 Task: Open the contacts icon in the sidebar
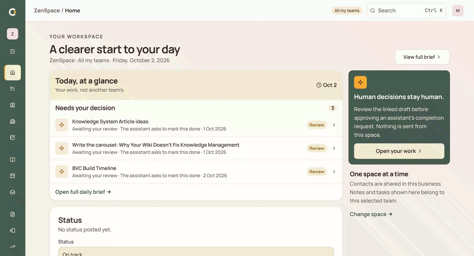(x=12, y=105)
